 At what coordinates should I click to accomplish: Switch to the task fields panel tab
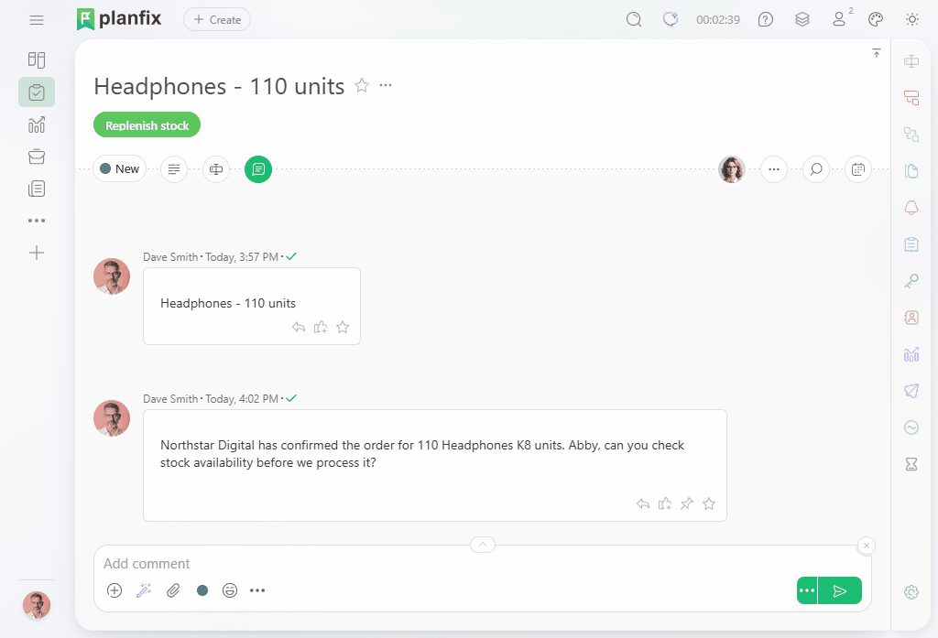pos(216,169)
